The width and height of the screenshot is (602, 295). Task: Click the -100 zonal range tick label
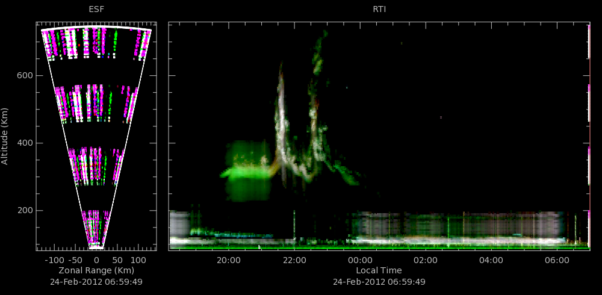click(54, 260)
